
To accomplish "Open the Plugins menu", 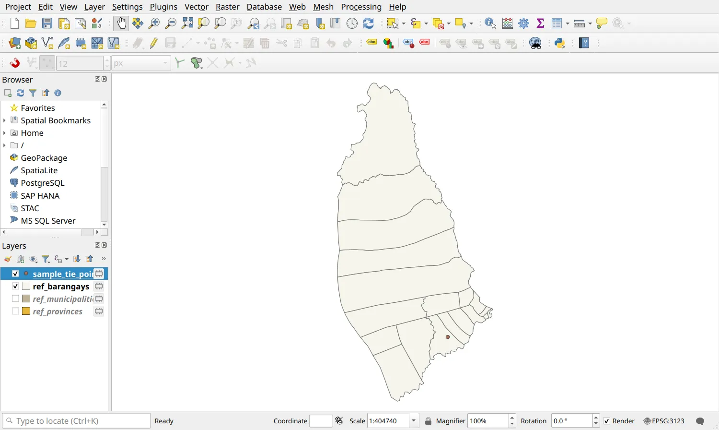I will tap(163, 7).
